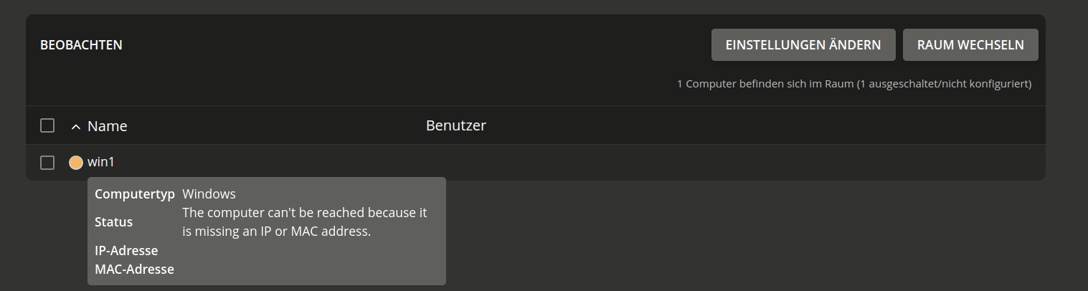The image size is (1088, 291).
Task: Click the orange status icon beside win1
Action: [x=76, y=163]
